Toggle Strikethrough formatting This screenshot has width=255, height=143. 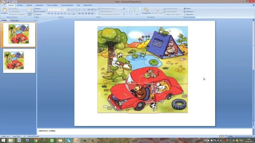[59, 14]
